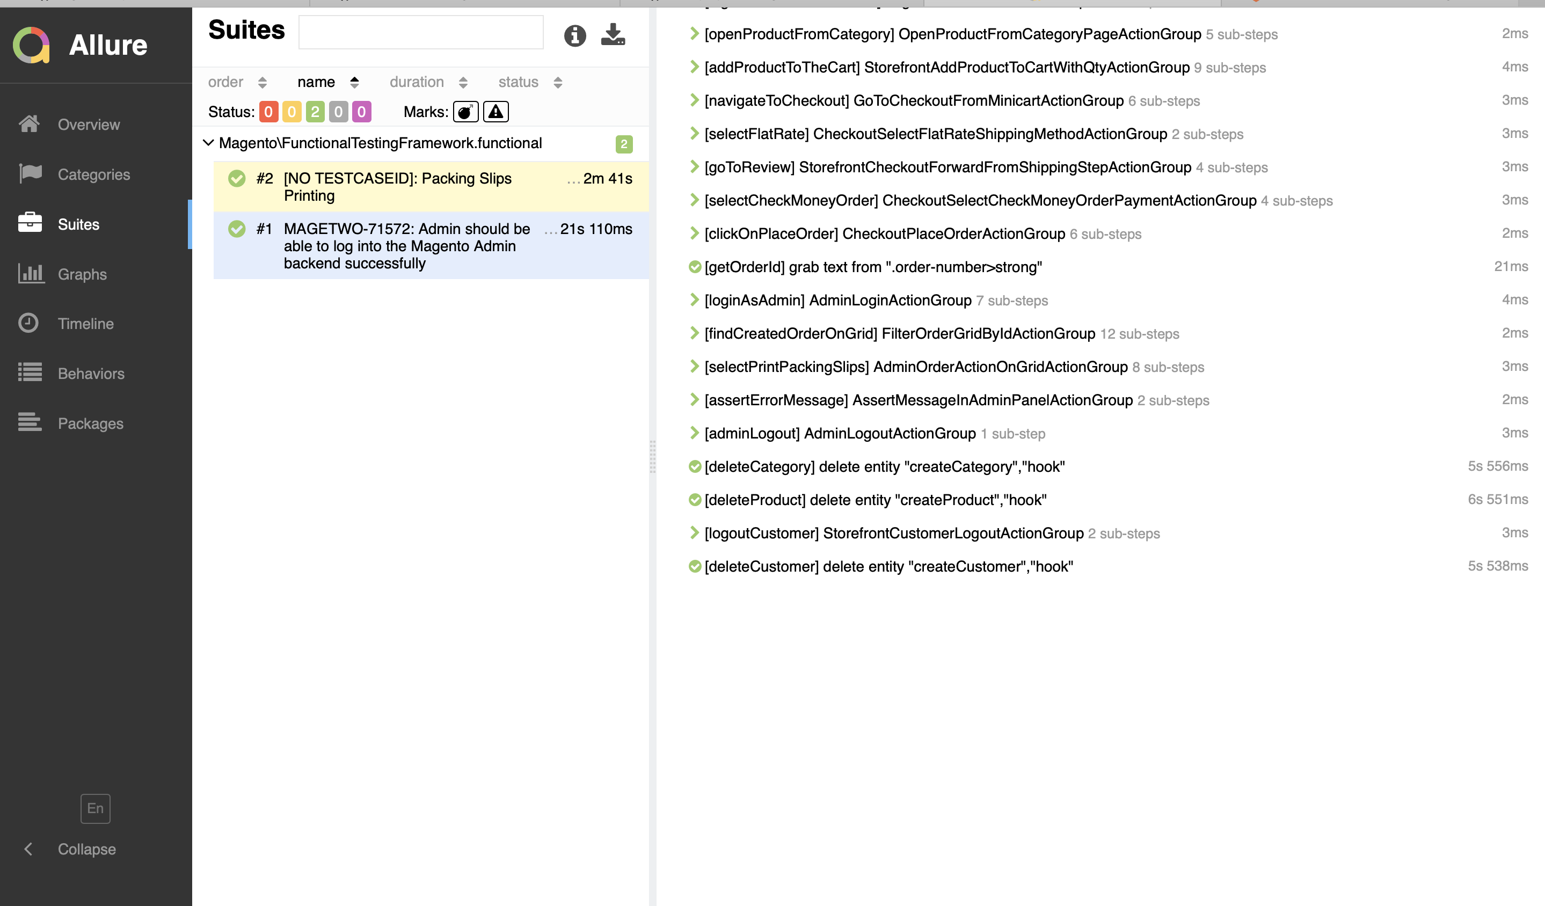Screen dimensions: 1545x906
Task: Expand the navigateToCheckout step
Action: tap(694, 100)
